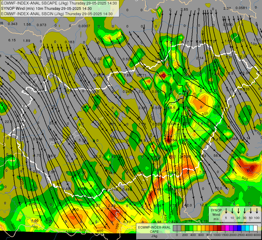
Task: Click the SBCAPE title line in header
Action: point(59,3)
